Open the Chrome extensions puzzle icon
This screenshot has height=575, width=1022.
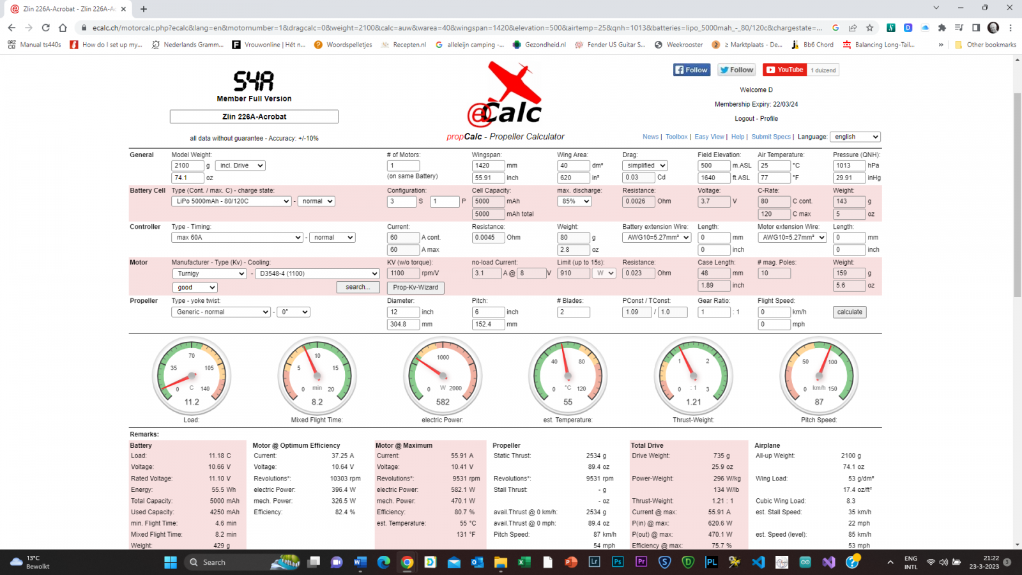click(942, 27)
